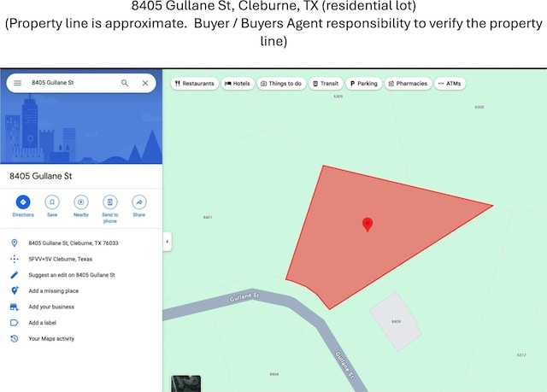Select the Pharmacies chip
The width and height of the screenshot is (547, 392).
click(409, 84)
